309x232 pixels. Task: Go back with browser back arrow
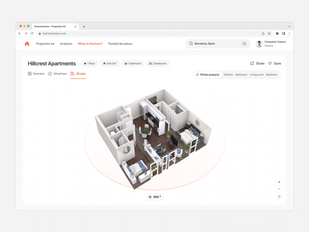20,33
